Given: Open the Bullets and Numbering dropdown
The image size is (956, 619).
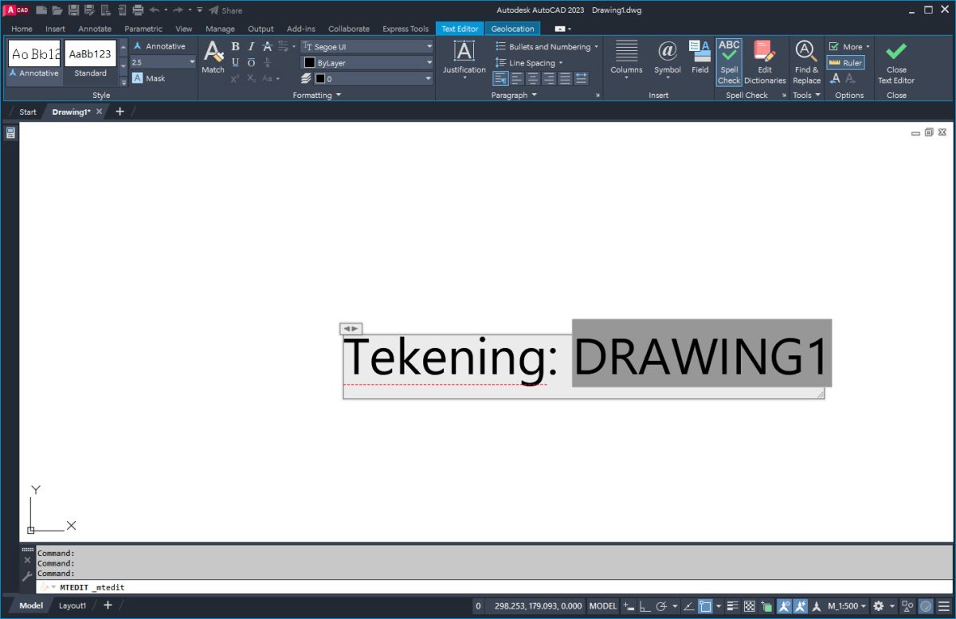Looking at the screenshot, I should (x=547, y=46).
